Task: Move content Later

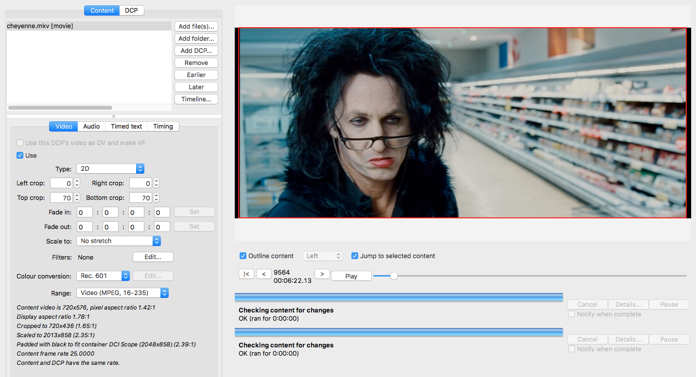Action: click(196, 87)
